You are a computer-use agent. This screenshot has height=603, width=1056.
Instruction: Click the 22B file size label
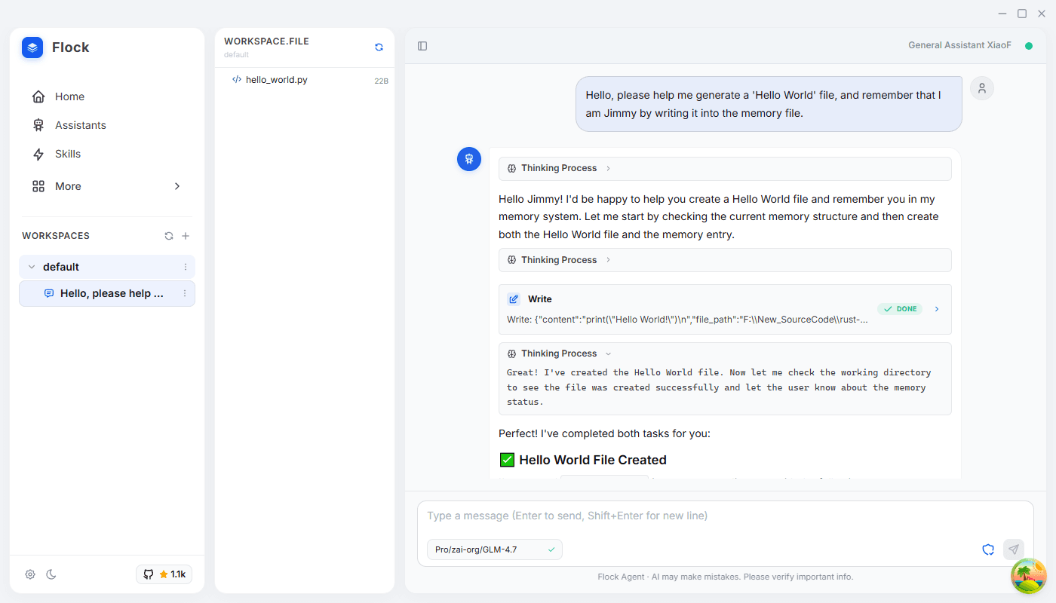(x=381, y=81)
